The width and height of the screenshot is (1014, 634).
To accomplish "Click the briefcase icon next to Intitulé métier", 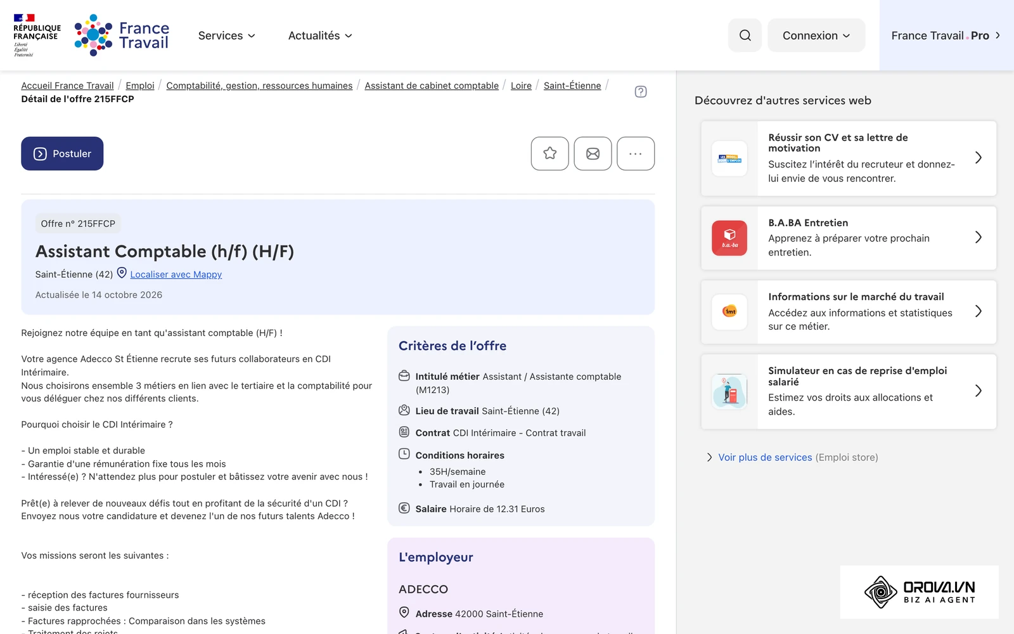I will point(404,375).
